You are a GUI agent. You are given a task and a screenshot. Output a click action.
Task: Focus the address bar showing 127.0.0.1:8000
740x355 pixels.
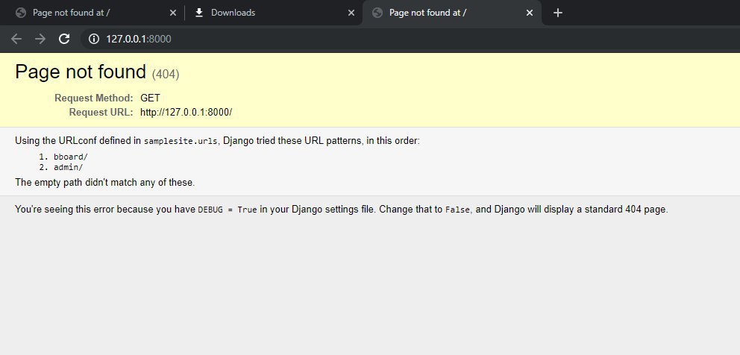click(410, 39)
